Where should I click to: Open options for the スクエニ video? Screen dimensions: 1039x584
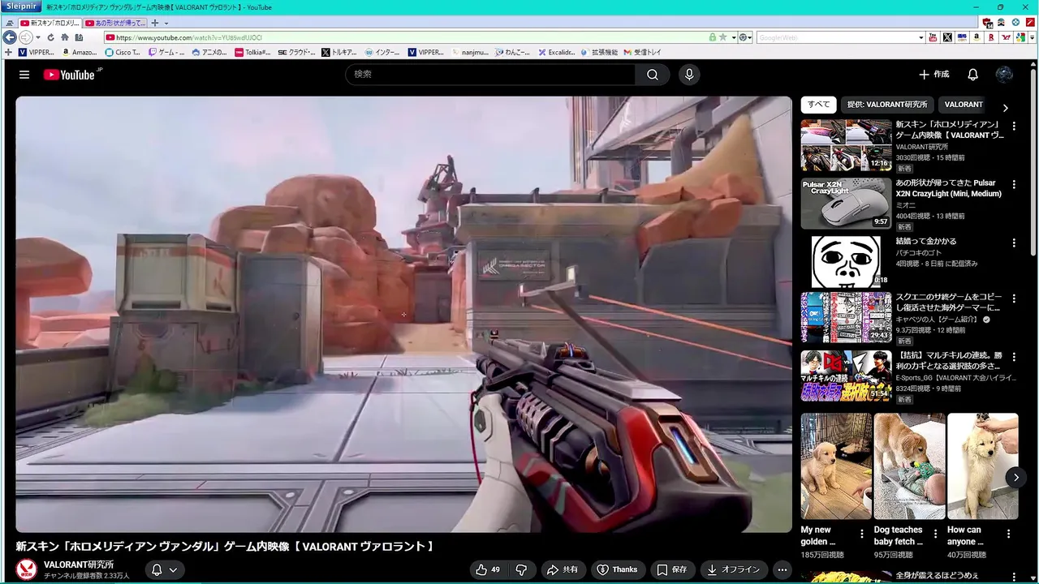(x=1014, y=298)
